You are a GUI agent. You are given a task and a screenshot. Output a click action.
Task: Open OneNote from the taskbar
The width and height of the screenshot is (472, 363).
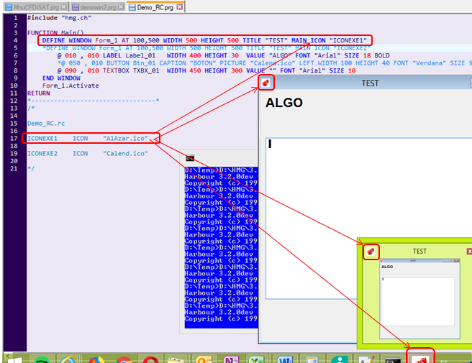[x=230, y=359]
